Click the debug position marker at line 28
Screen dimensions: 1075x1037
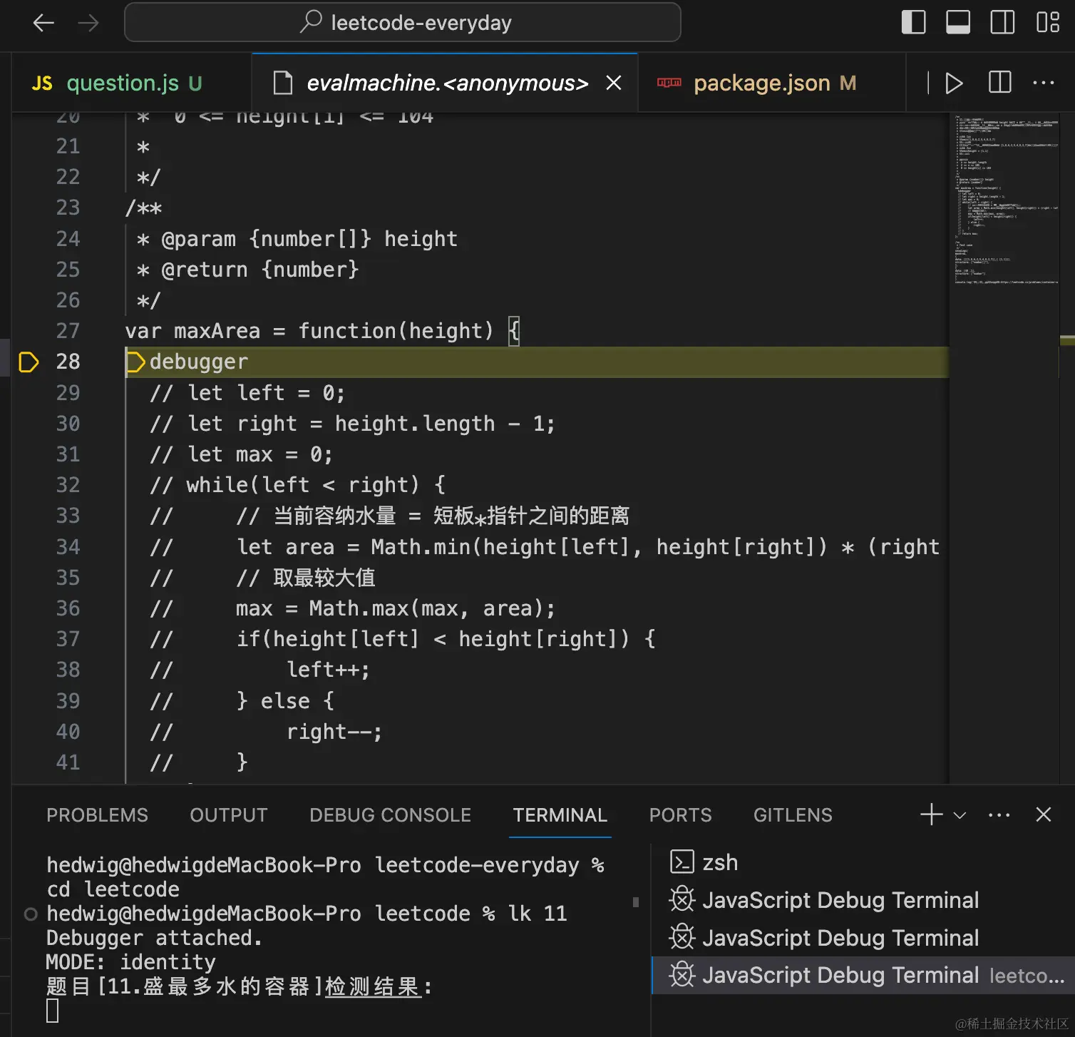(x=29, y=362)
